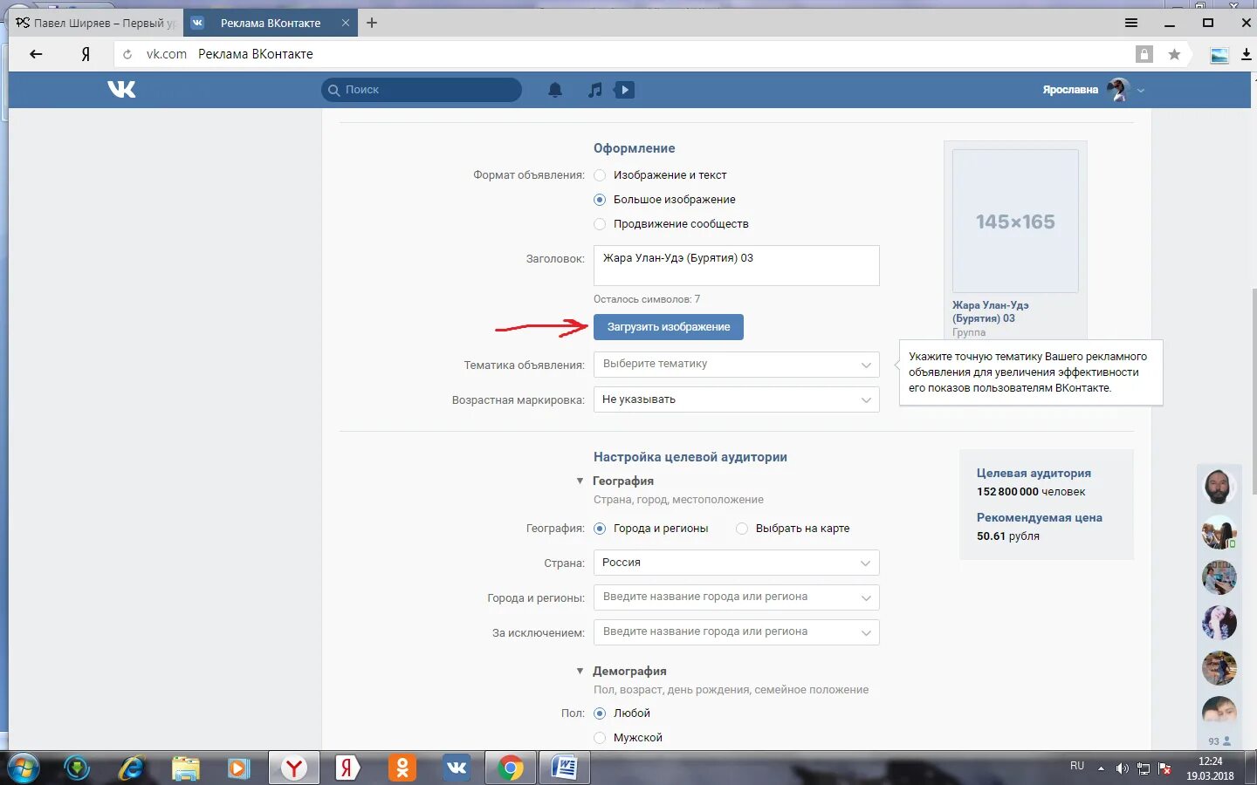Click the lock icon in address bar

[1144, 54]
